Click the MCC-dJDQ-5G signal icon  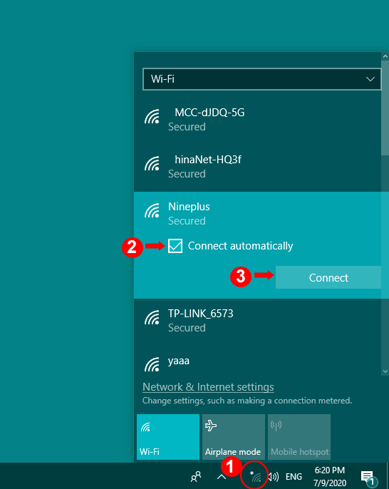[152, 117]
